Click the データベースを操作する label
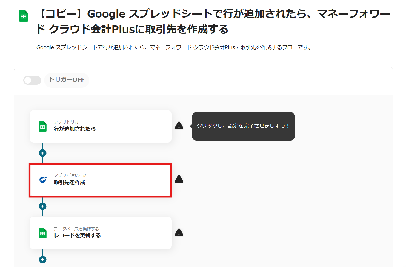Screen dimensions: 406x267 click(76, 229)
